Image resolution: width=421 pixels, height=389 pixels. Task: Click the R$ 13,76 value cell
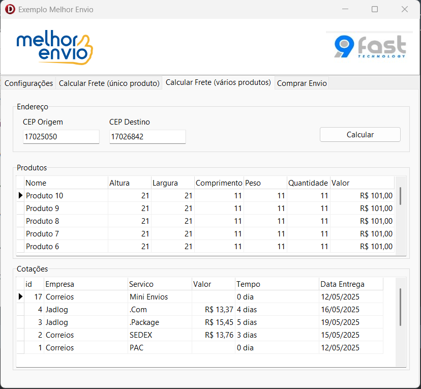pyautogui.click(x=214, y=335)
